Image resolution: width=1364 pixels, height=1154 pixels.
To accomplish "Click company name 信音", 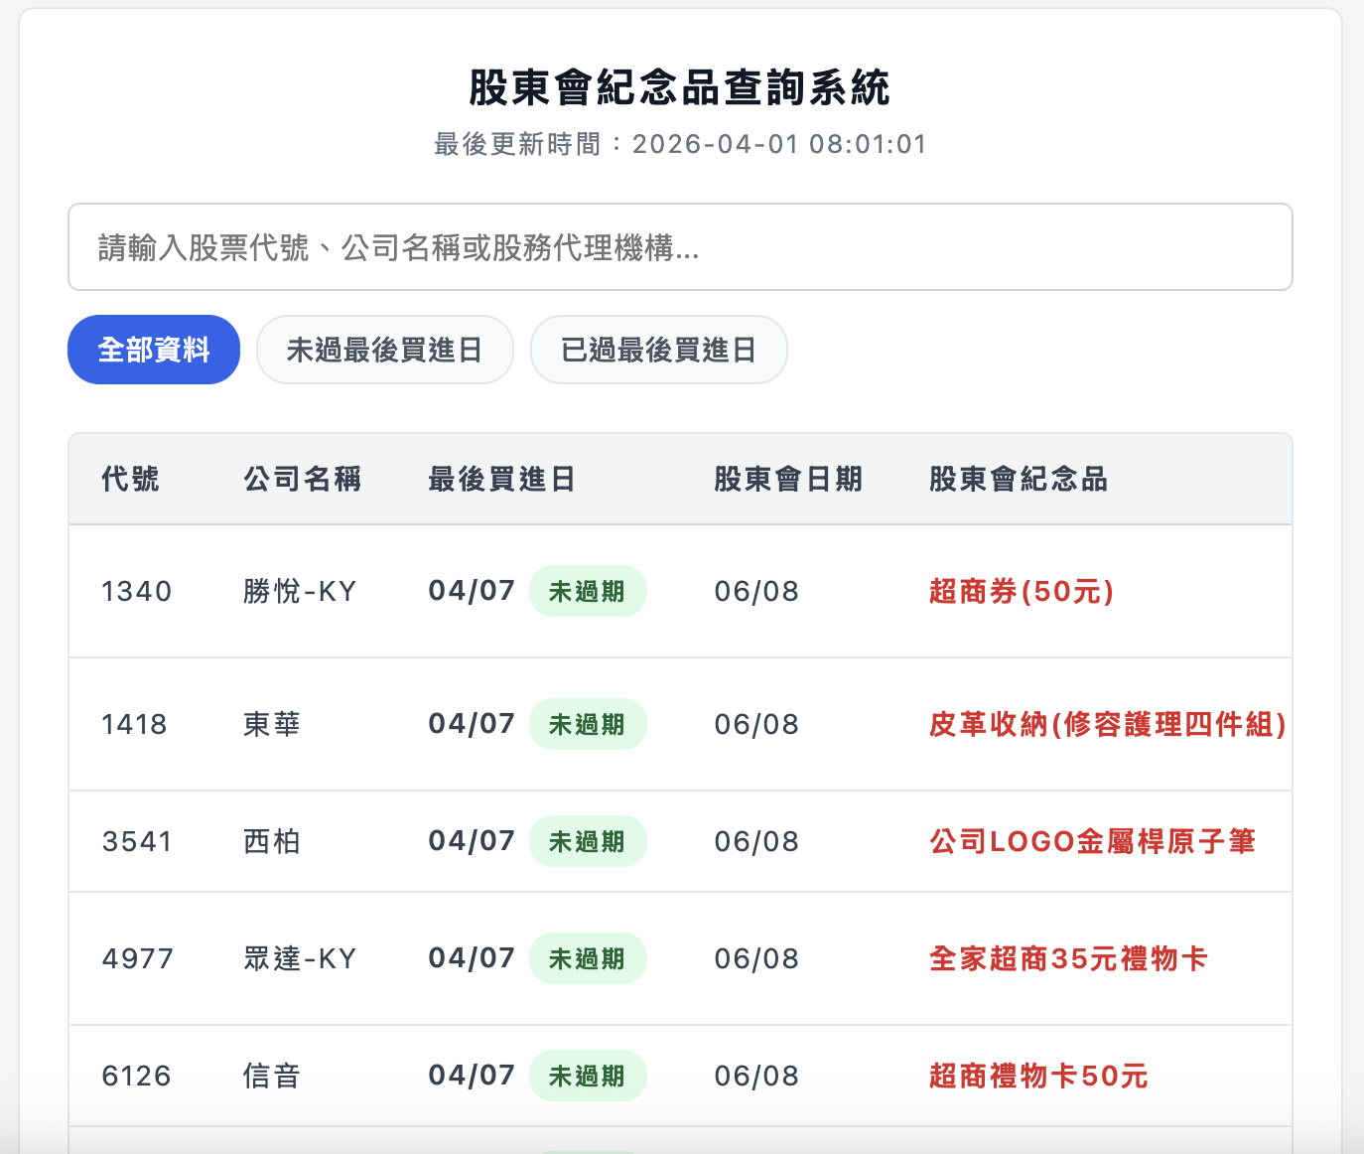I will (x=272, y=1077).
